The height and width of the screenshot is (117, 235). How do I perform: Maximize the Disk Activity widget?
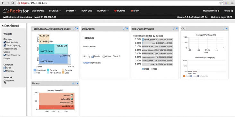(x=124, y=28)
